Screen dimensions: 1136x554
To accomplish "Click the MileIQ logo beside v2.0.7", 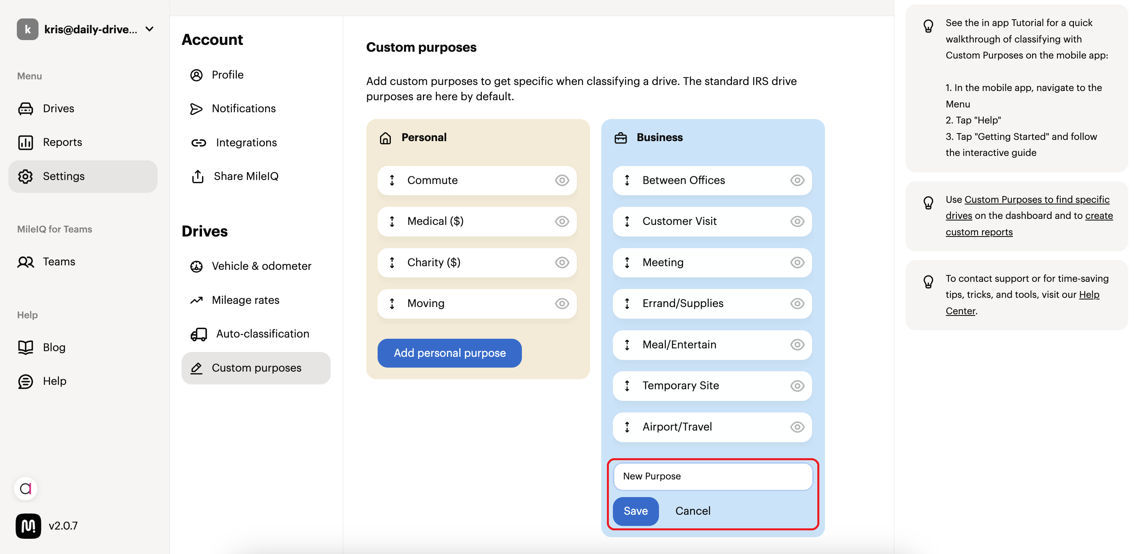I will coord(28,526).
